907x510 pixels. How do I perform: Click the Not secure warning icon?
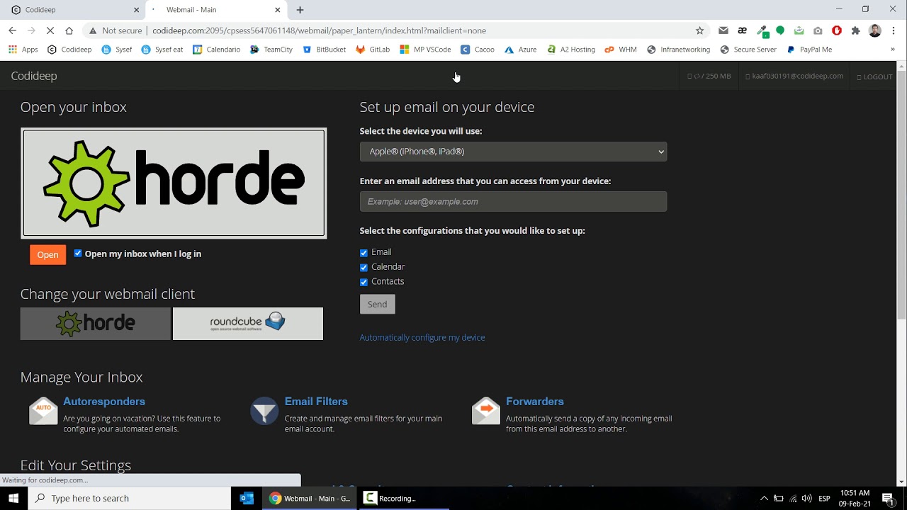pyautogui.click(x=92, y=30)
